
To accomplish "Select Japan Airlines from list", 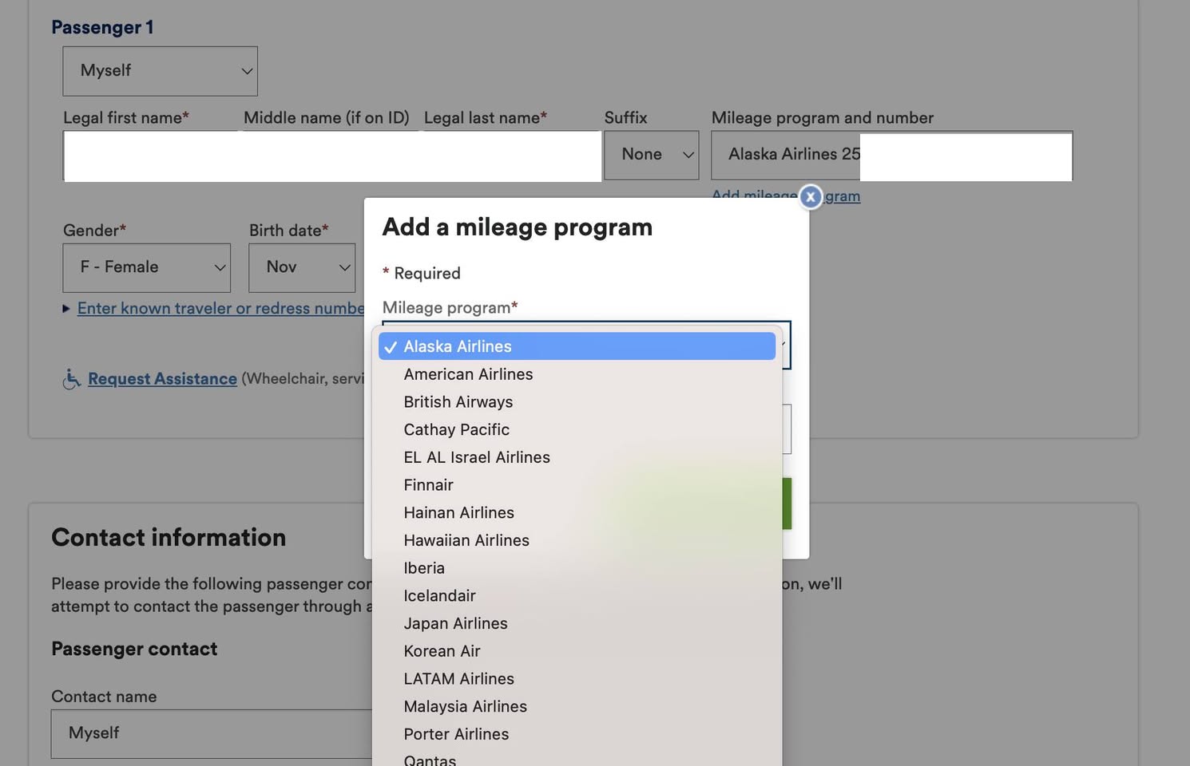I will pos(455,623).
